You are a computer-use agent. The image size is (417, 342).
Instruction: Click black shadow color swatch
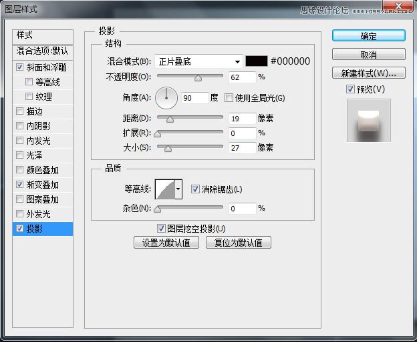point(257,61)
